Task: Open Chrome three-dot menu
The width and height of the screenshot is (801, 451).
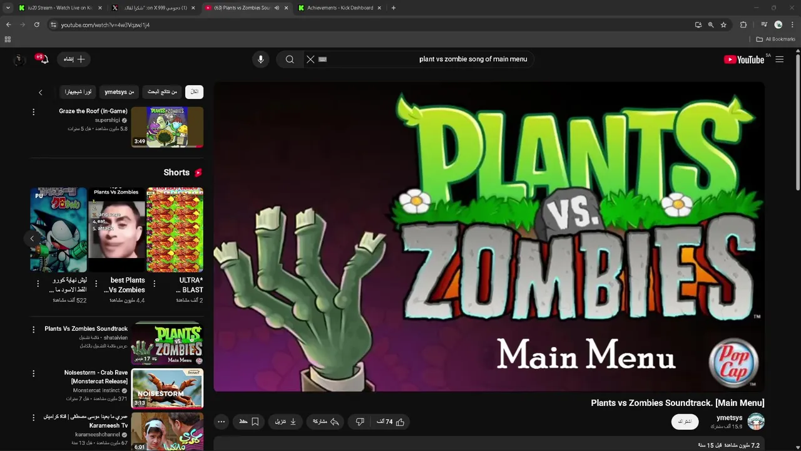Action: tap(792, 25)
